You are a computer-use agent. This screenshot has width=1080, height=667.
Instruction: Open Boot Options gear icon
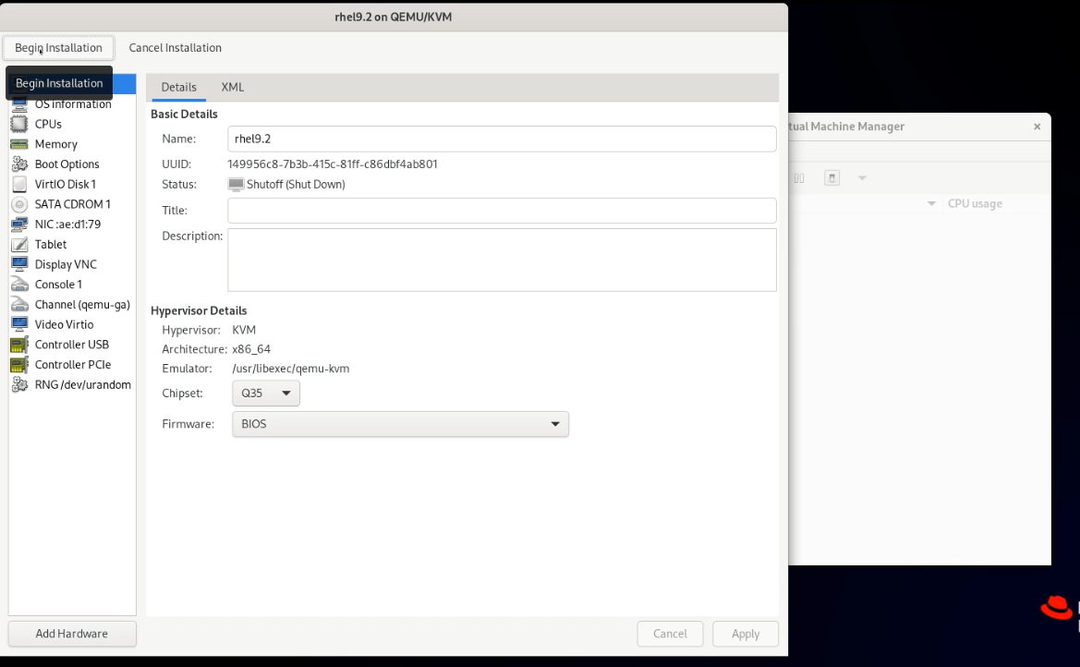point(19,164)
